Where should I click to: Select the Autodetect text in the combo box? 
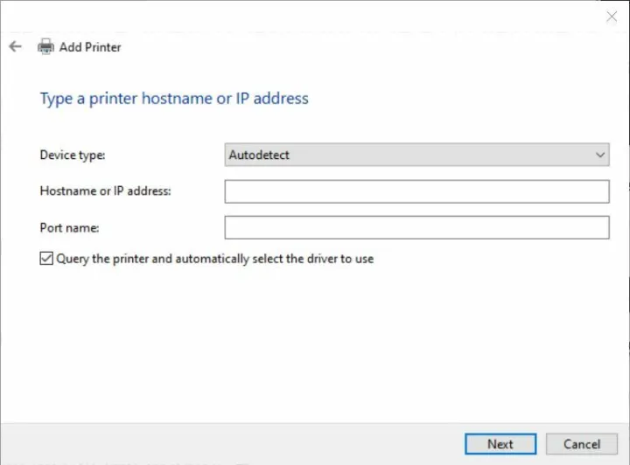tap(259, 155)
